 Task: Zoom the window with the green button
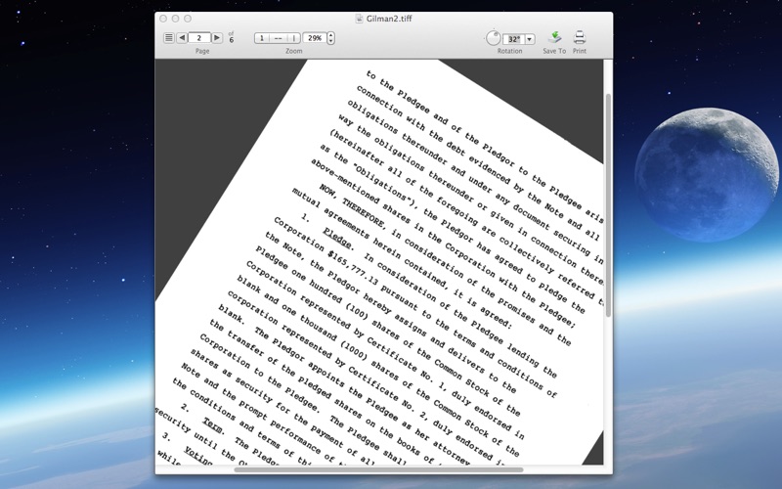[188, 19]
